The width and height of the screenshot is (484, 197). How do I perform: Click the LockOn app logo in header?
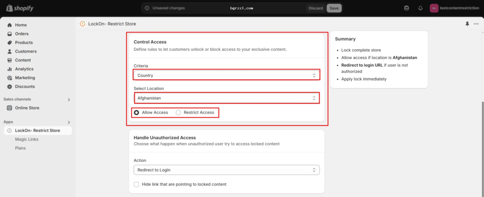[83, 24]
